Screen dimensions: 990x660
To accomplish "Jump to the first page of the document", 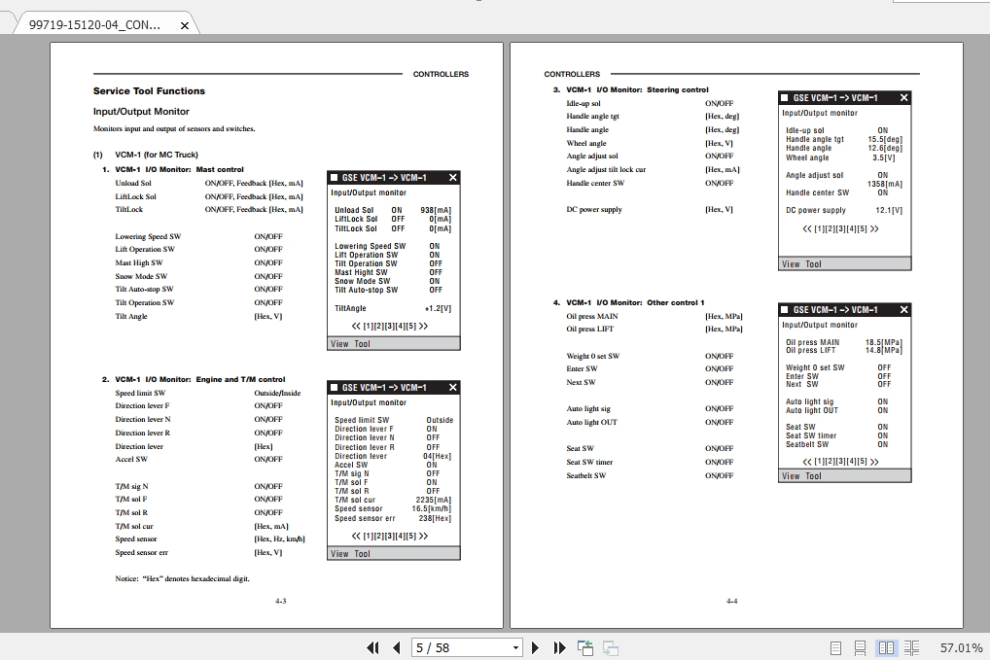I will pyautogui.click(x=372, y=647).
